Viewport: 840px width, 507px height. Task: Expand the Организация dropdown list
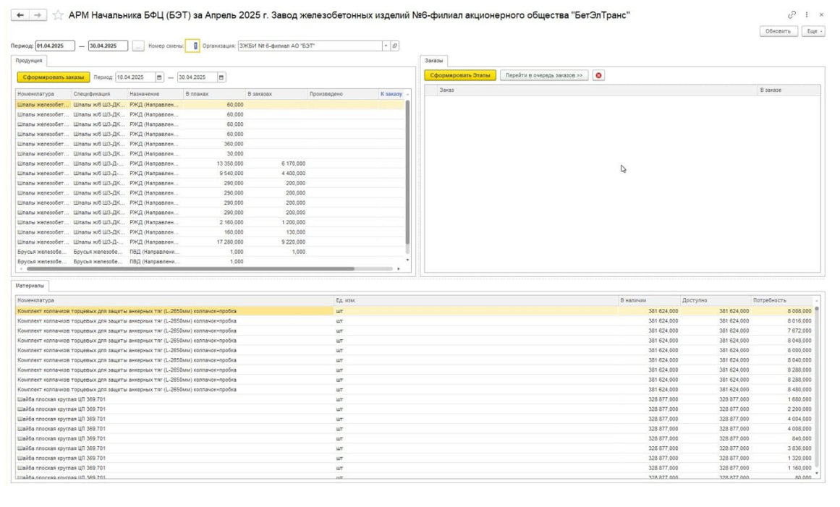pos(386,46)
